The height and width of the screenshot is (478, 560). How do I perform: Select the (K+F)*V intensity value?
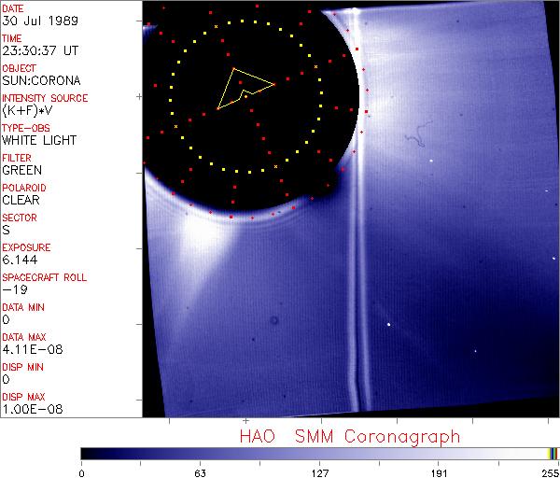(27, 111)
